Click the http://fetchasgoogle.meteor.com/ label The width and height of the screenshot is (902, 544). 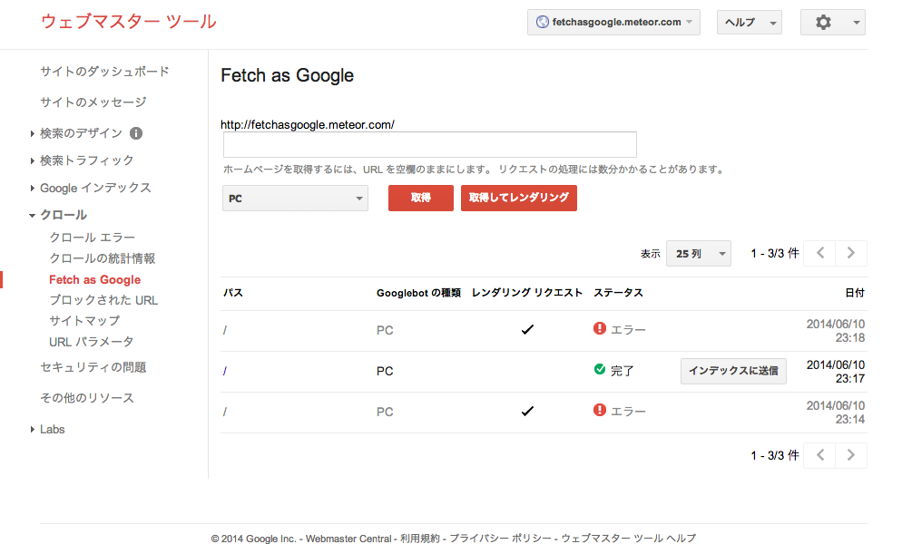click(308, 125)
